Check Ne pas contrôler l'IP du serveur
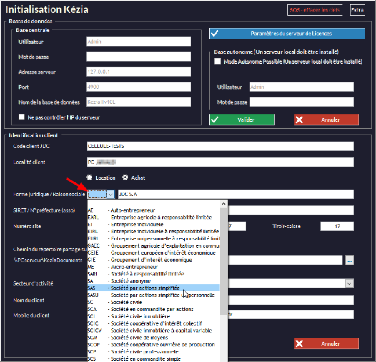The height and width of the screenshot is (362, 376). point(22,117)
